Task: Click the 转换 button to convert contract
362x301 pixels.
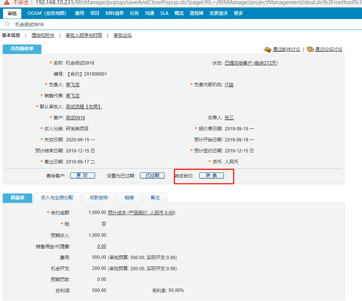Action: pos(211,176)
